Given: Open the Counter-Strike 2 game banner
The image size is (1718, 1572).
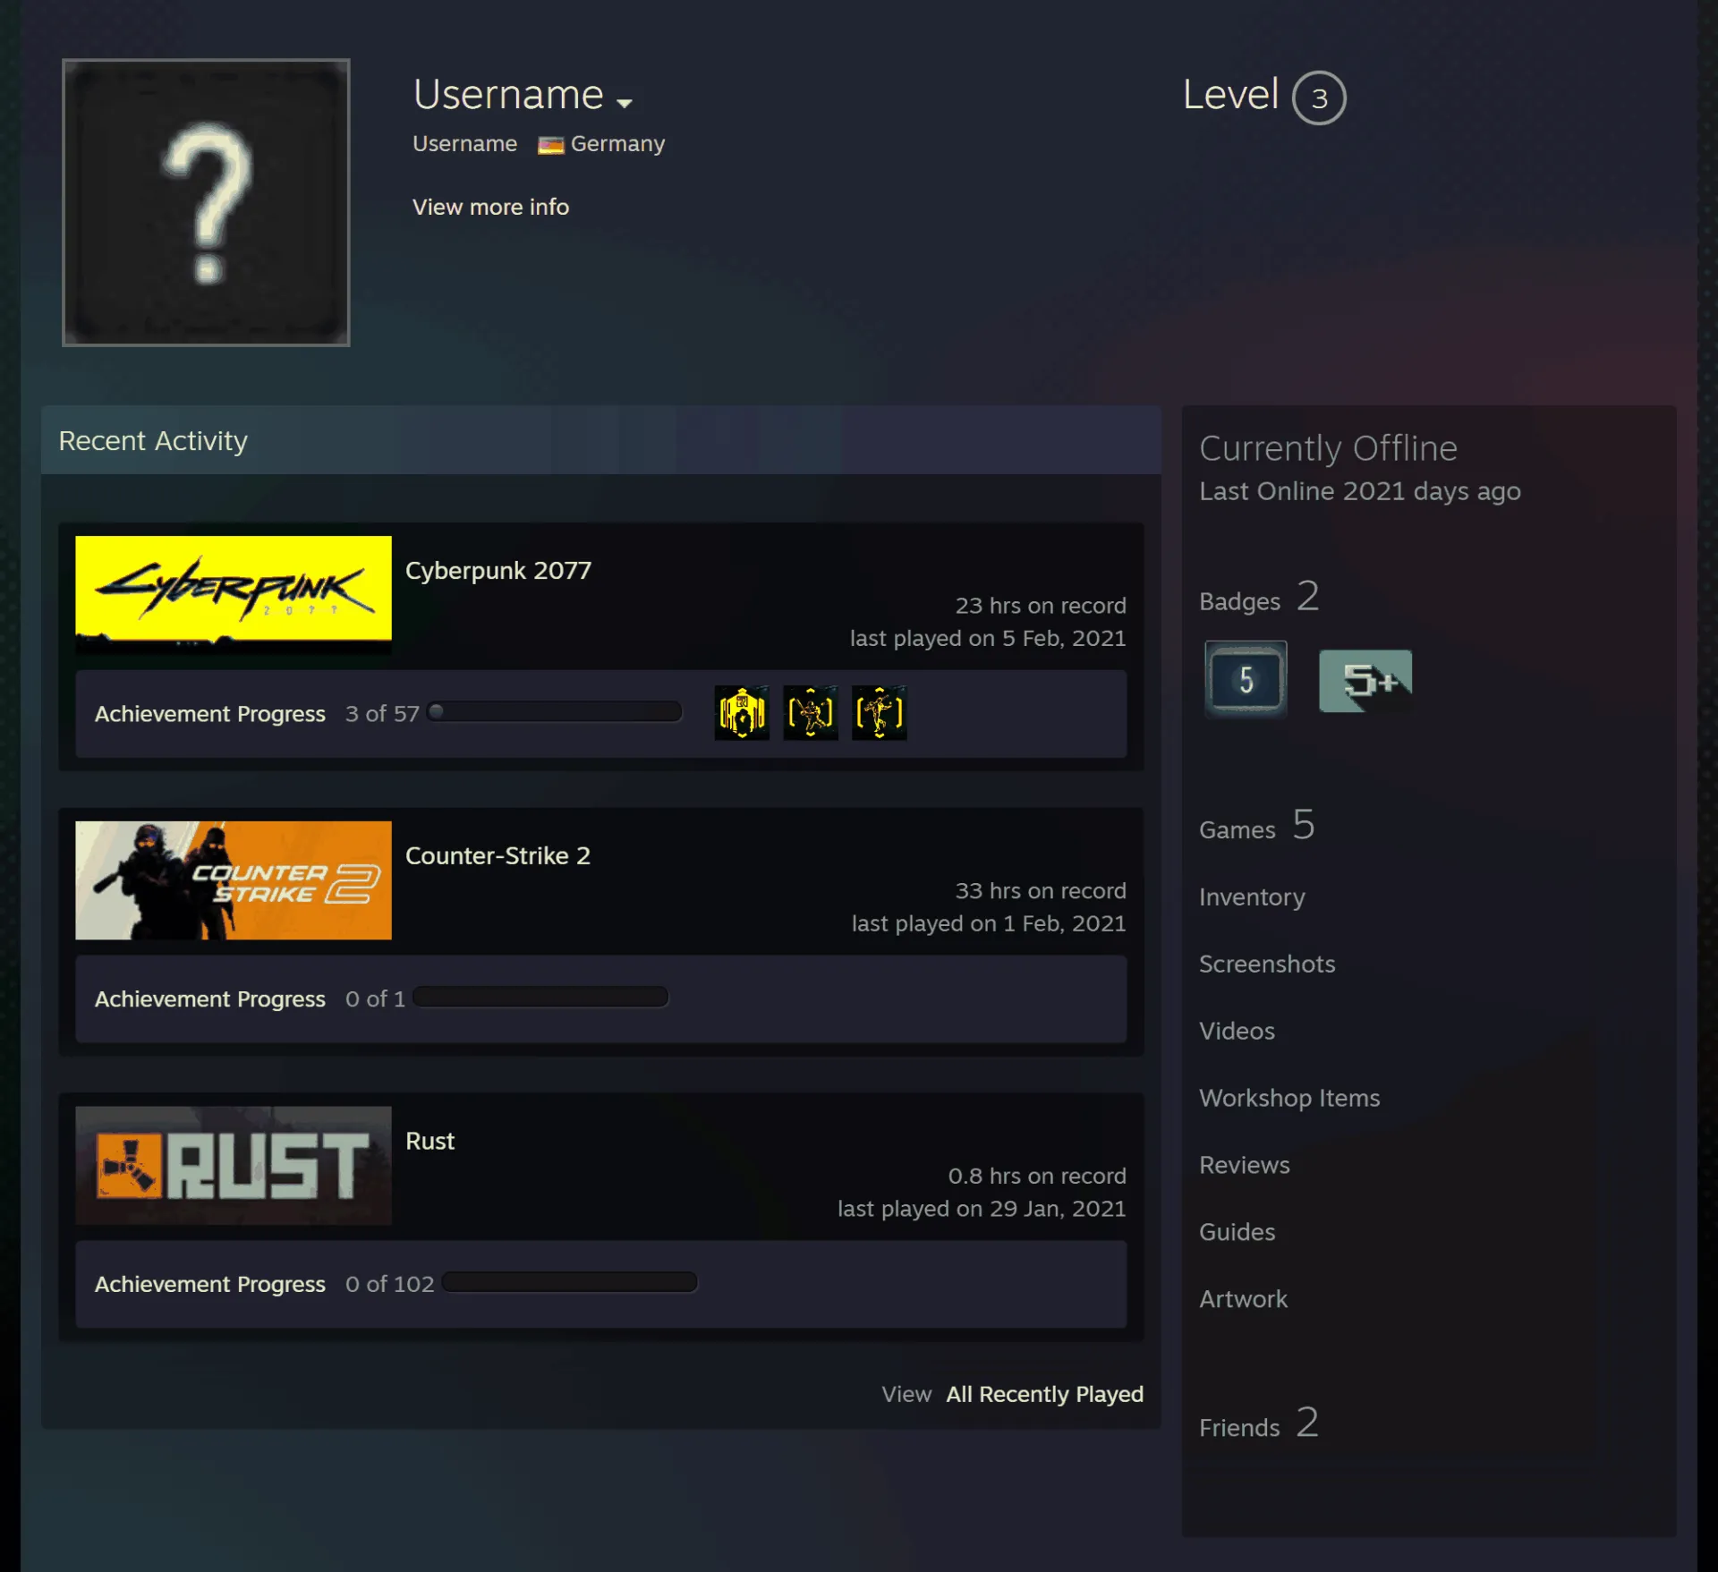Looking at the screenshot, I should coord(234,880).
